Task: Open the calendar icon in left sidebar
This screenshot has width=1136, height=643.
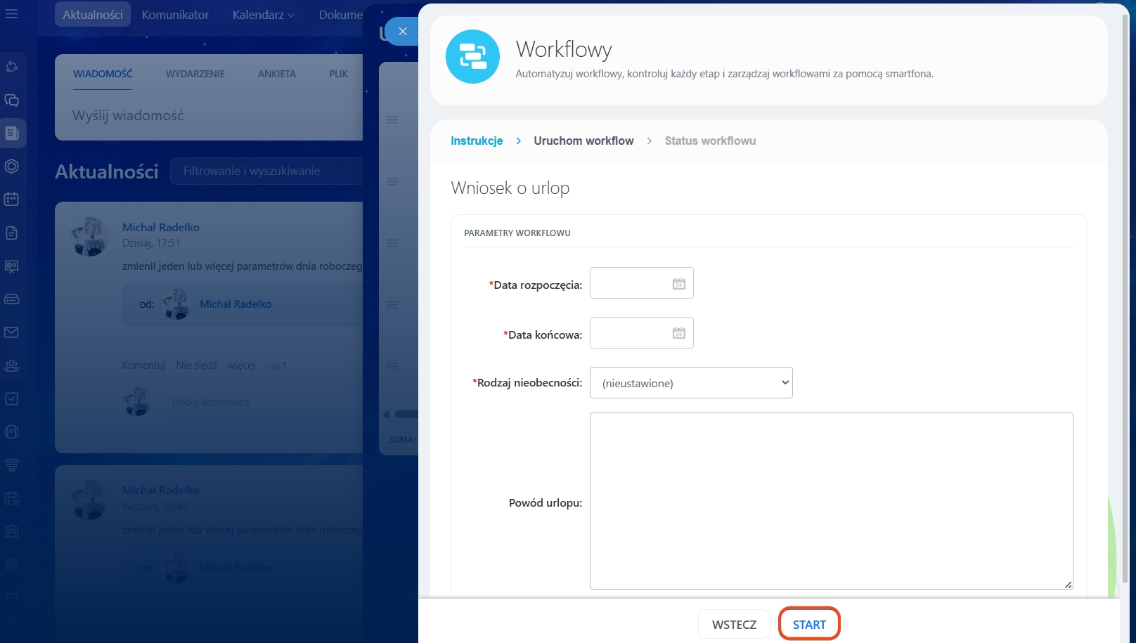Action: [x=11, y=199]
